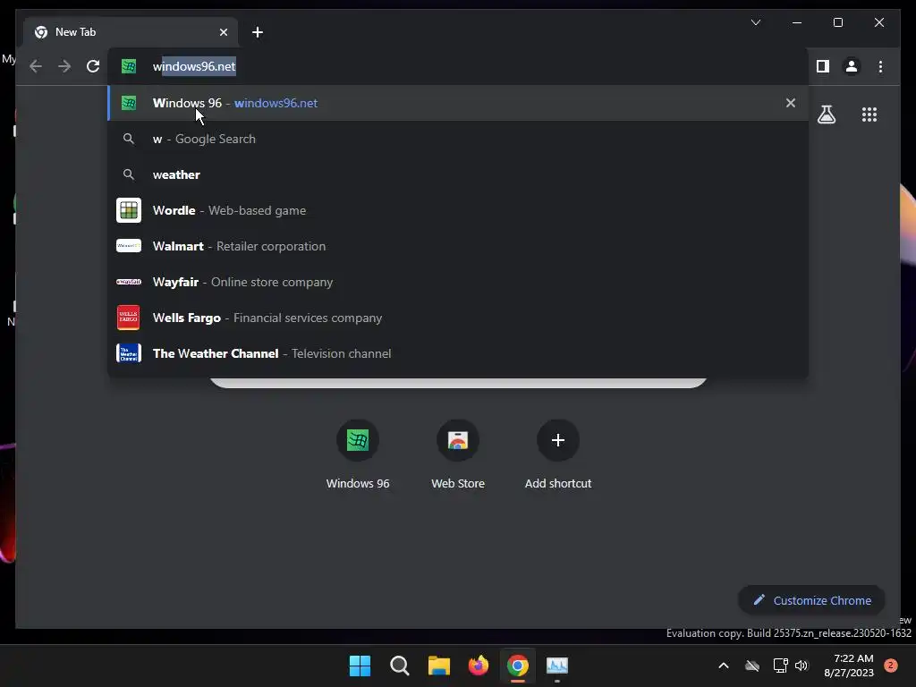
Task: Choose the Wells Fargo suggestion
Action: pyautogui.click(x=458, y=318)
